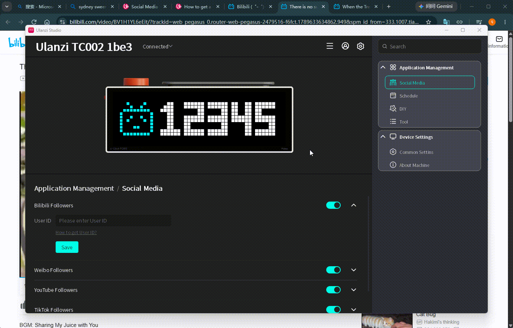Open How to get User ID link

click(x=76, y=233)
